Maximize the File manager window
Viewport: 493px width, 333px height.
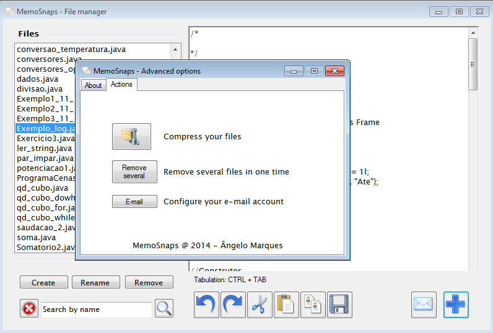click(x=459, y=12)
